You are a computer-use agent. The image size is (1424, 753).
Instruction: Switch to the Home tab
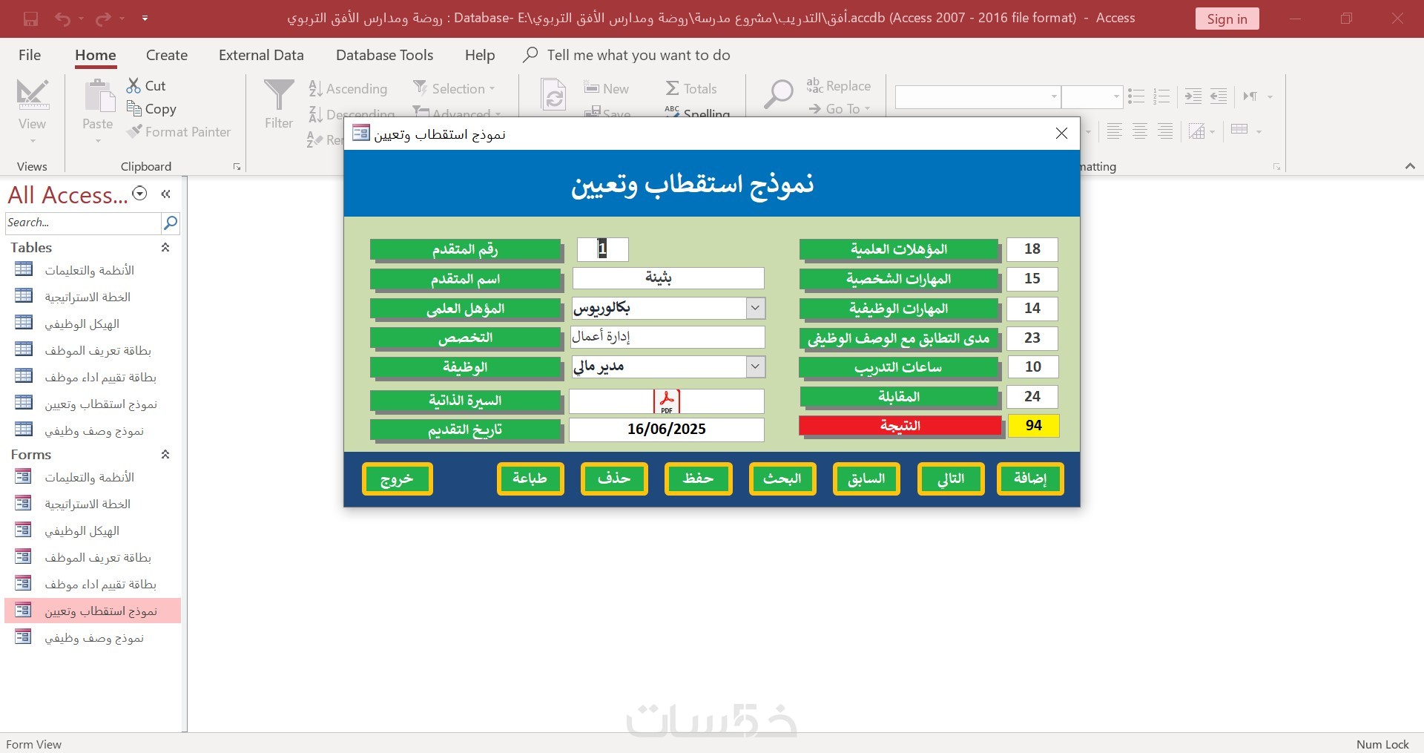click(96, 55)
